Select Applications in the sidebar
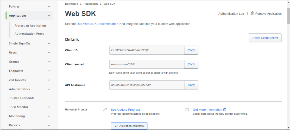 pos(17,16)
